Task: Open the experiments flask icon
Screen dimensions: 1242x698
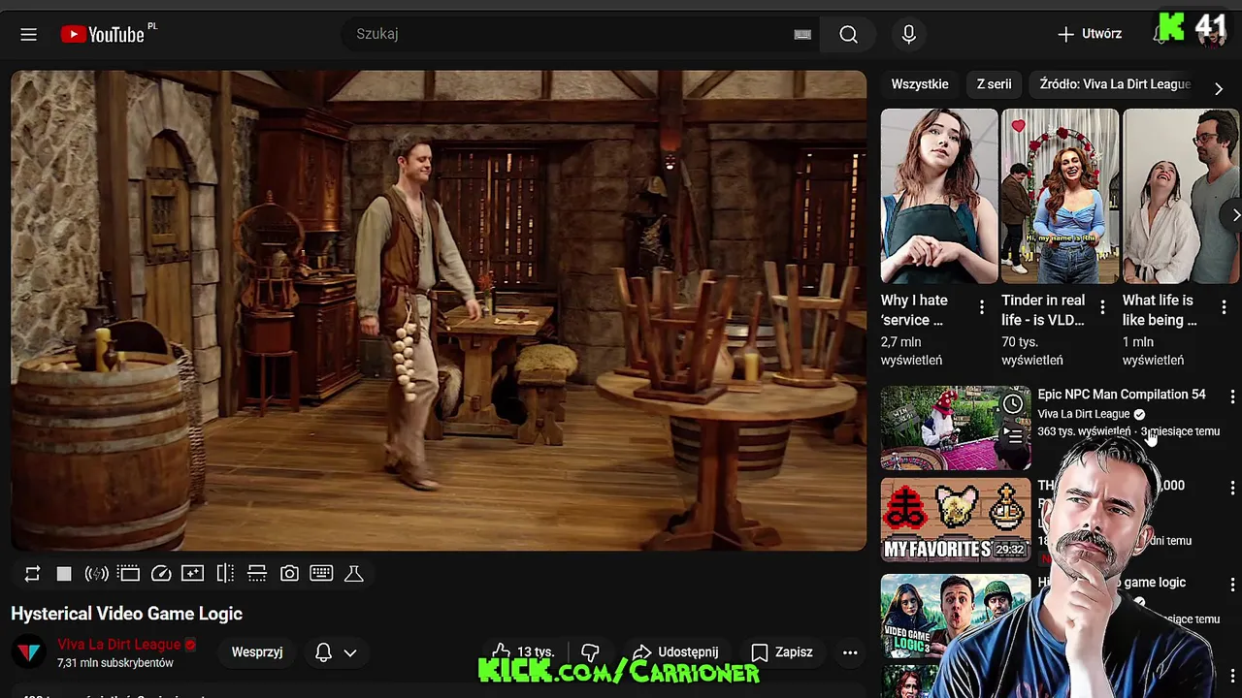Action: pos(354,574)
